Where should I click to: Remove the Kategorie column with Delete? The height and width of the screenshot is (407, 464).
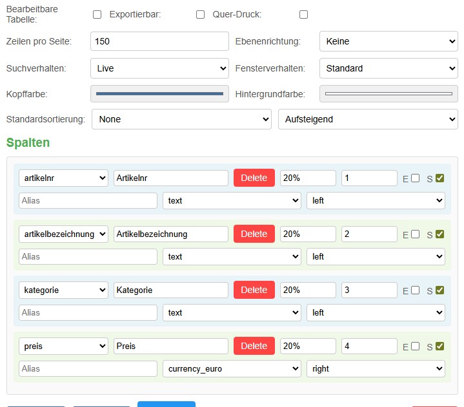coord(254,290)
